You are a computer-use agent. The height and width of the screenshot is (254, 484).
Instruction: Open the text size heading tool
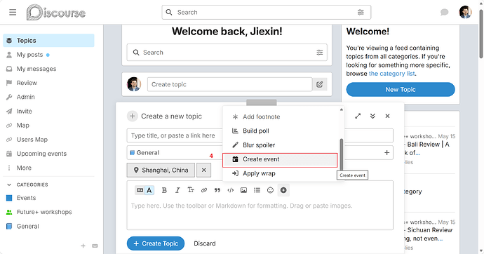tap(191, 190)
